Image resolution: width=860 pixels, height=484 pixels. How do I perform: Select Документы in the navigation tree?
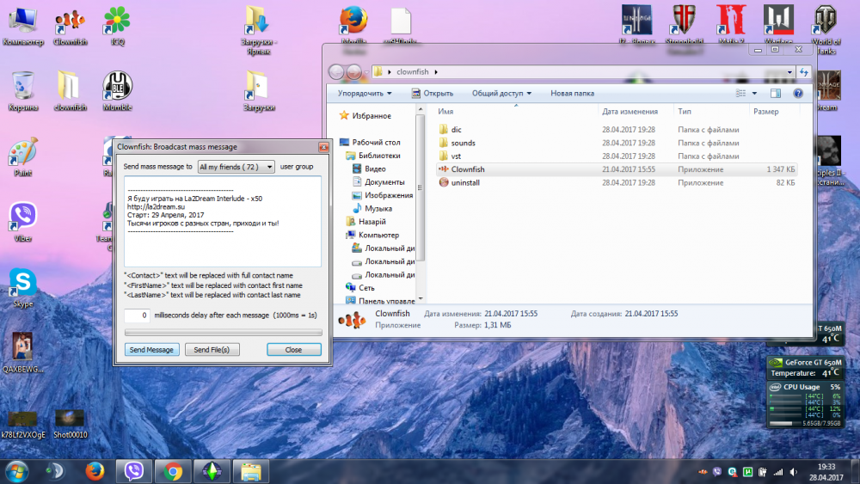384,182
